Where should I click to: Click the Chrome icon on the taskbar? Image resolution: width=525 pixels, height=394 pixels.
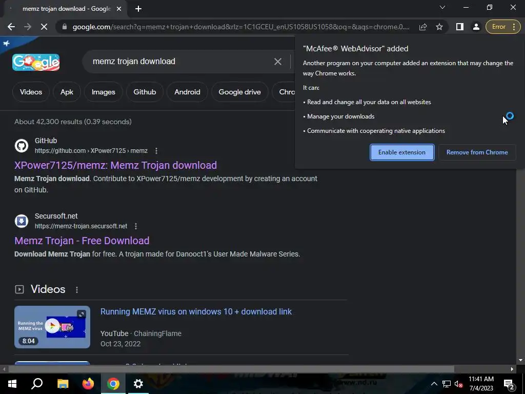(x=113, y=384)
